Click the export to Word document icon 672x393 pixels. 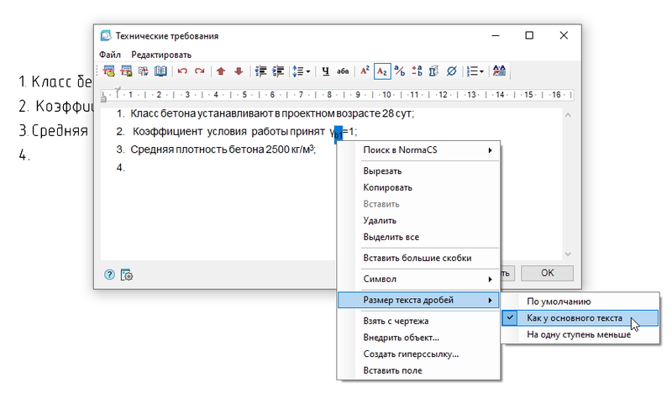click(143, 71)
